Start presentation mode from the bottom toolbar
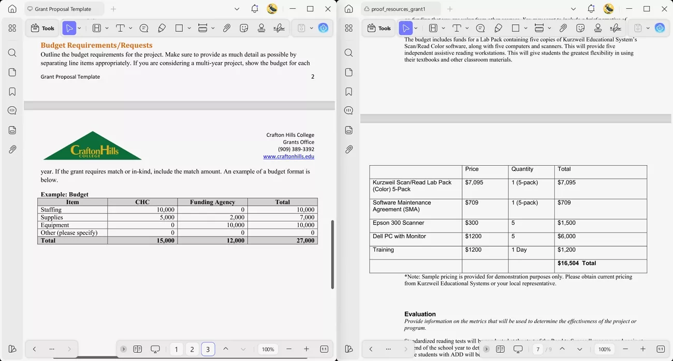The height and width of the screenshot is (361, 673). point(155,349)
